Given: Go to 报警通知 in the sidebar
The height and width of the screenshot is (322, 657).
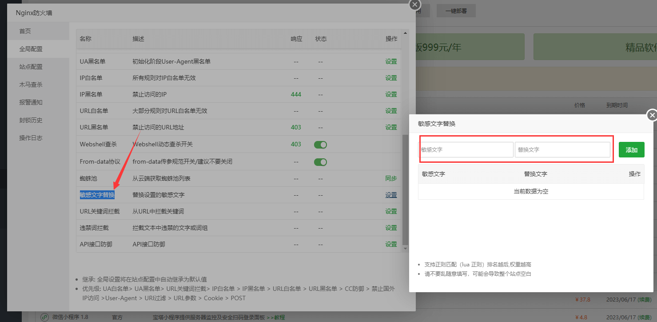Looking at the screenshot, I should 38,102.
